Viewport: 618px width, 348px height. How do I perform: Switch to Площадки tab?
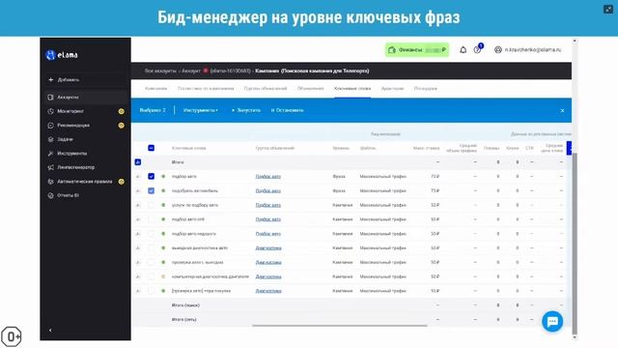426,89
